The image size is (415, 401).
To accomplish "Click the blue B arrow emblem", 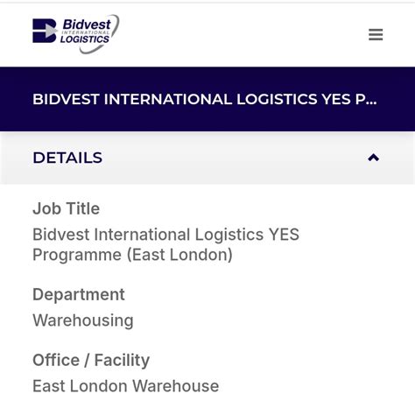I will (45, 31).
